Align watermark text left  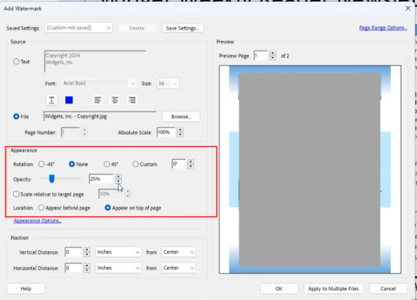tap(98, 100)
